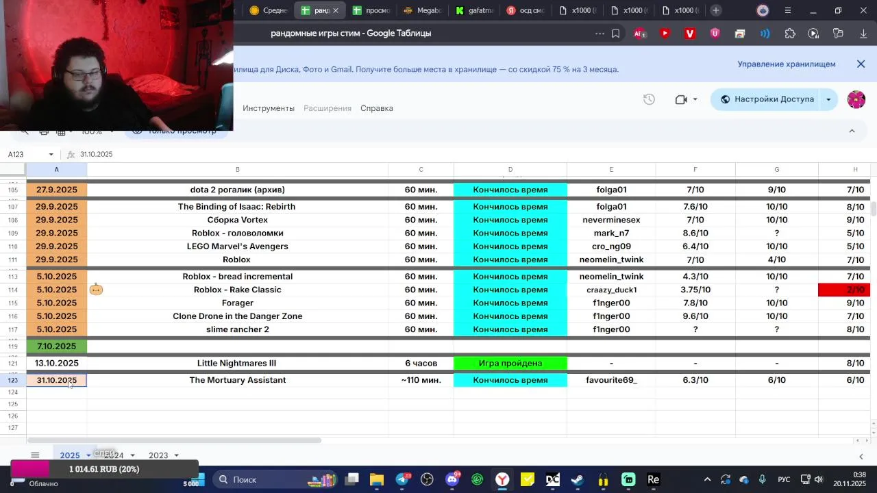The height and width of the screenshot is (493, 877).
Task: Switch to the 2023 sheet tab
Action: pyautogui.click(x=158, y=455)
